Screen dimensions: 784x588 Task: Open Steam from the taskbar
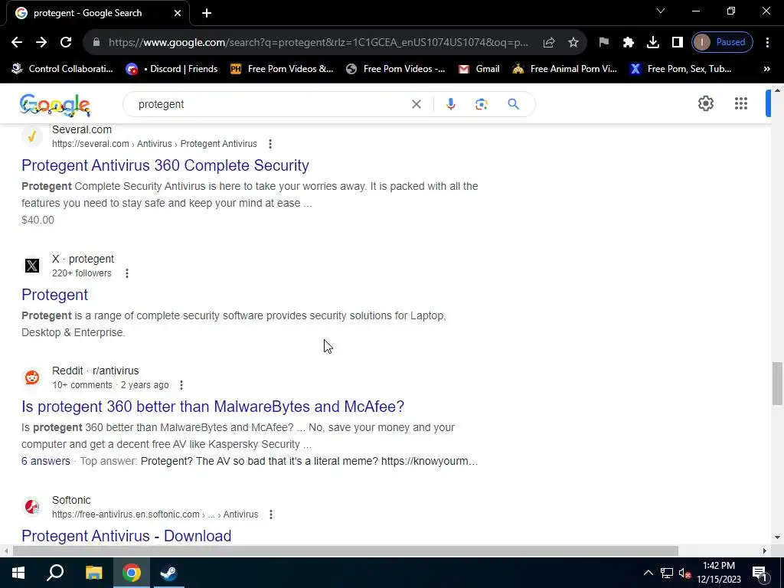point(168,573)
